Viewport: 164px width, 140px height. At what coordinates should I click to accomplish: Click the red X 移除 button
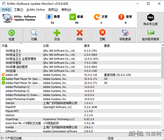click(x=80, y=35)
